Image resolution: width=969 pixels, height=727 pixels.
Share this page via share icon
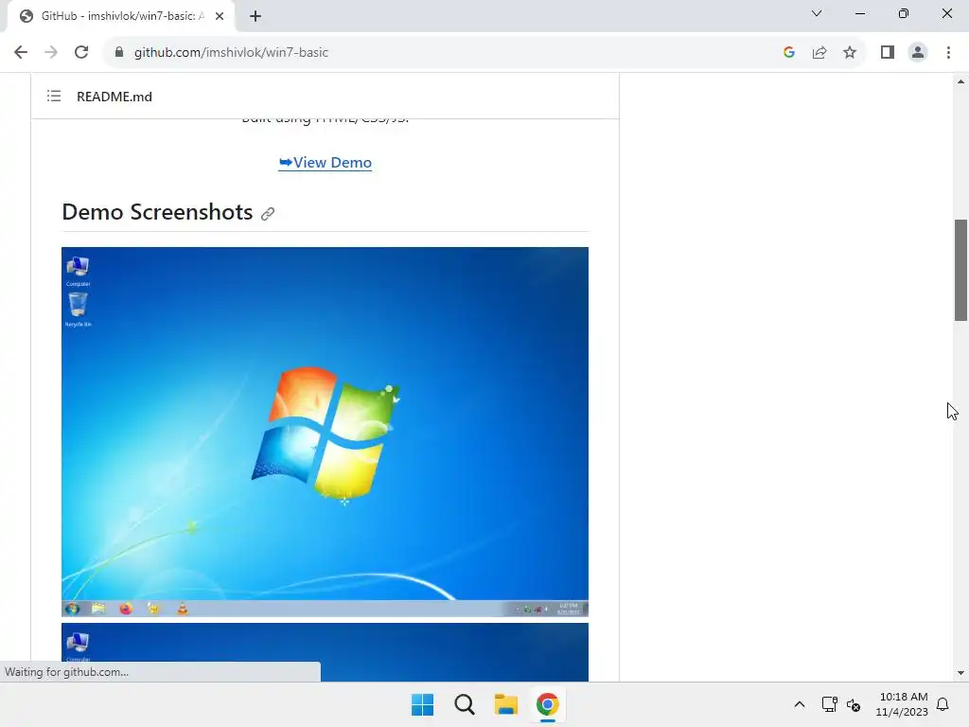point(819,53)
